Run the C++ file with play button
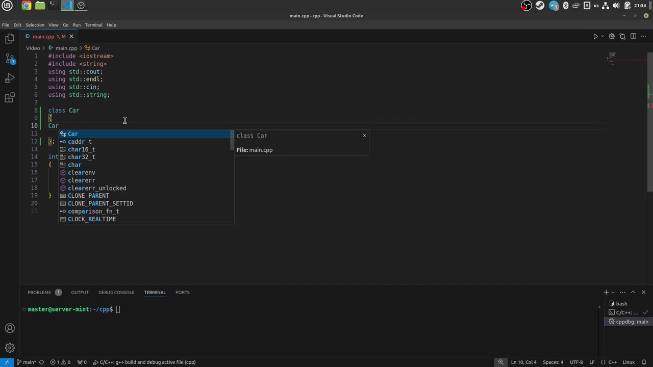The image size is (653, 367). (x=595, y=36)
